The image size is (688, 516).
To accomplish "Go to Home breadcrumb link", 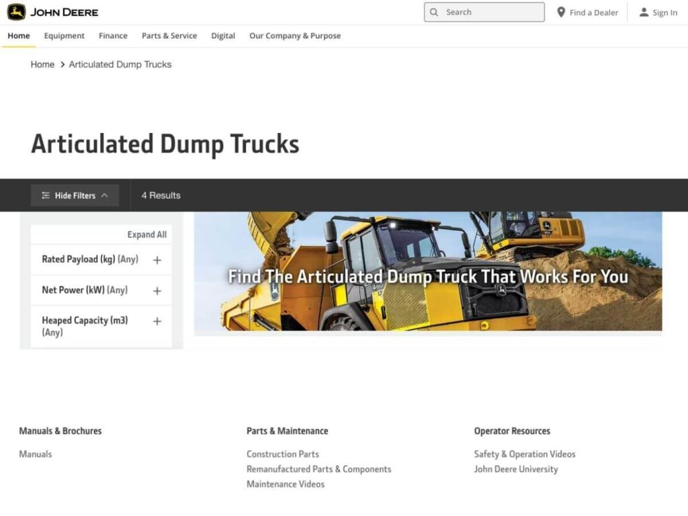I will click(x=42, y=64).
